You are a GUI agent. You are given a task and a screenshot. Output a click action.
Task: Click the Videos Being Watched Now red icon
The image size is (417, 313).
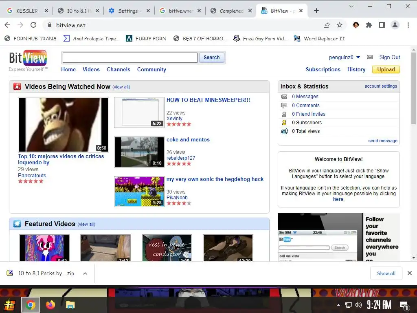17,86
